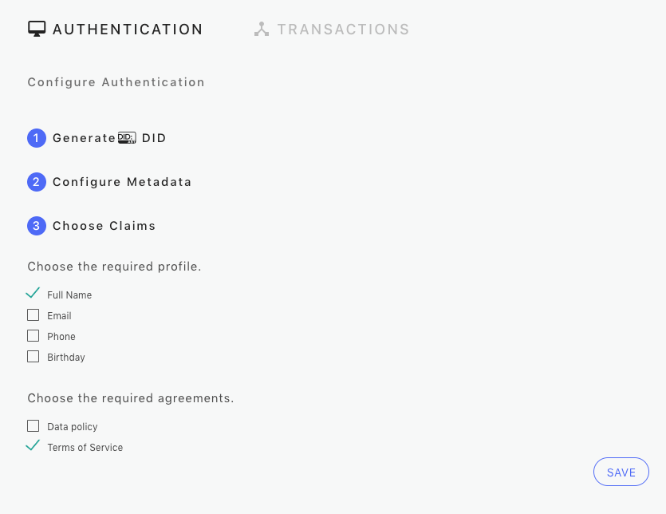Enable the Email checkbox
This screenshot has height=514, width=666.
(33, 315)
